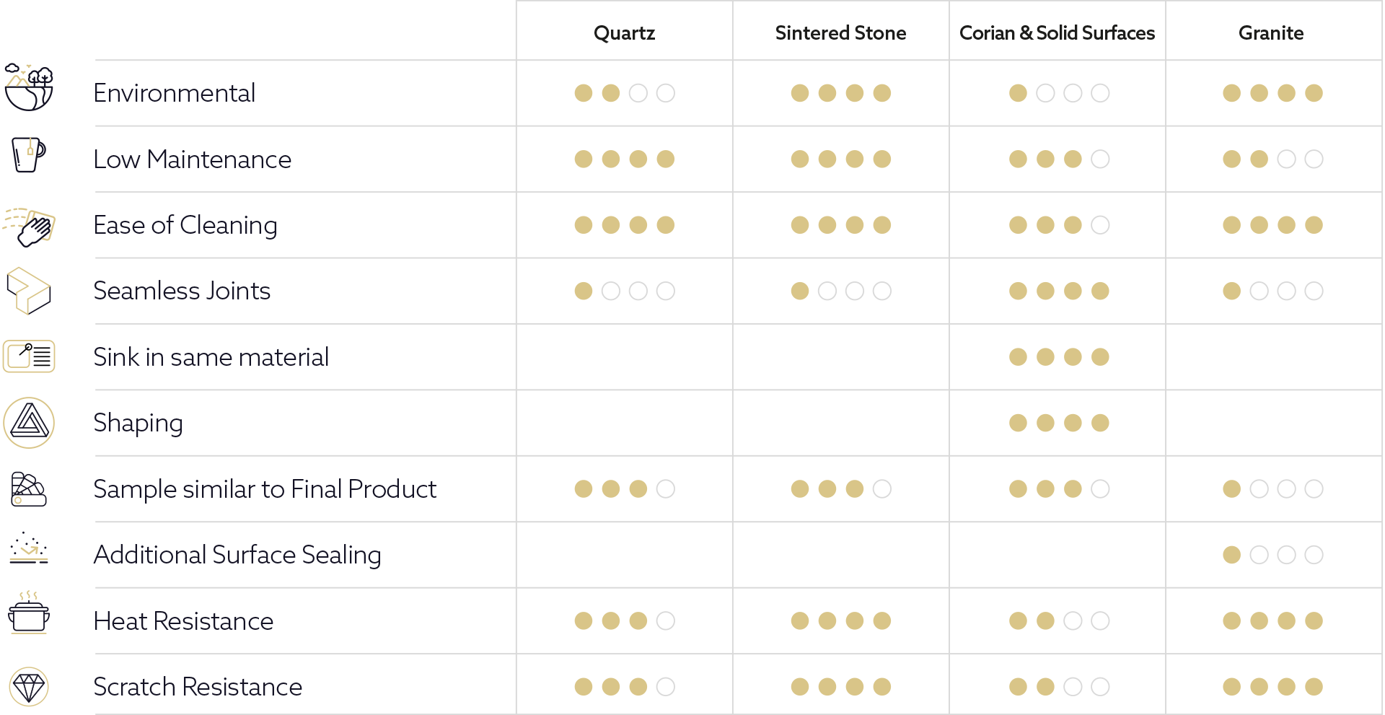Click the Corian & Solid Surfaces heading
The width and height of the screenshot is (1385, 715).
(x=1057, y=33)
